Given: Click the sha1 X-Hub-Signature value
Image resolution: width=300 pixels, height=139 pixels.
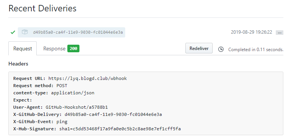Looking at the screenshot, I should pyautogui.click(x=120, y=129).
